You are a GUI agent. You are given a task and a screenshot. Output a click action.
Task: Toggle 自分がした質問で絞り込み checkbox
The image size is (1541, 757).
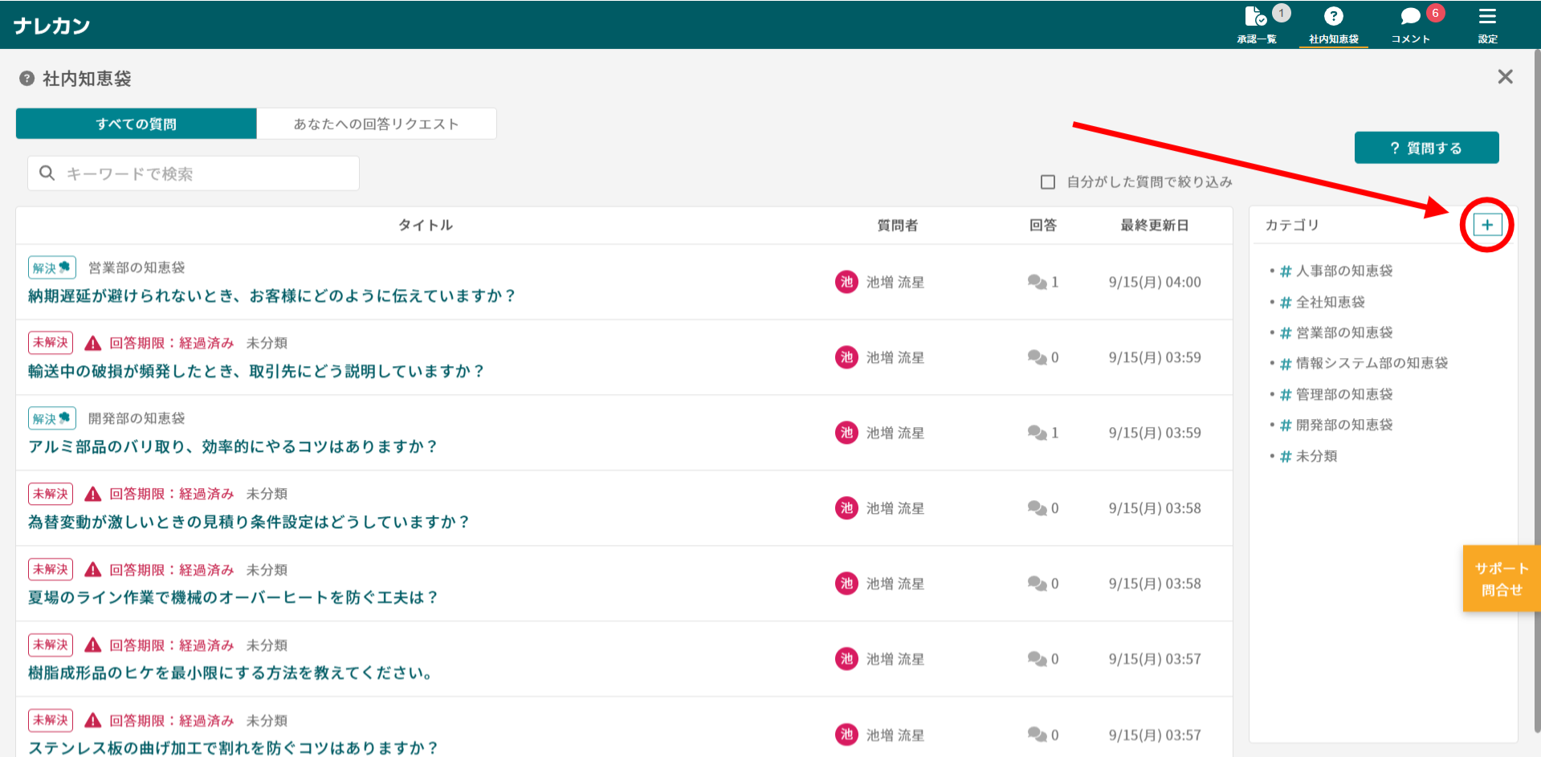coord(1048,182)
